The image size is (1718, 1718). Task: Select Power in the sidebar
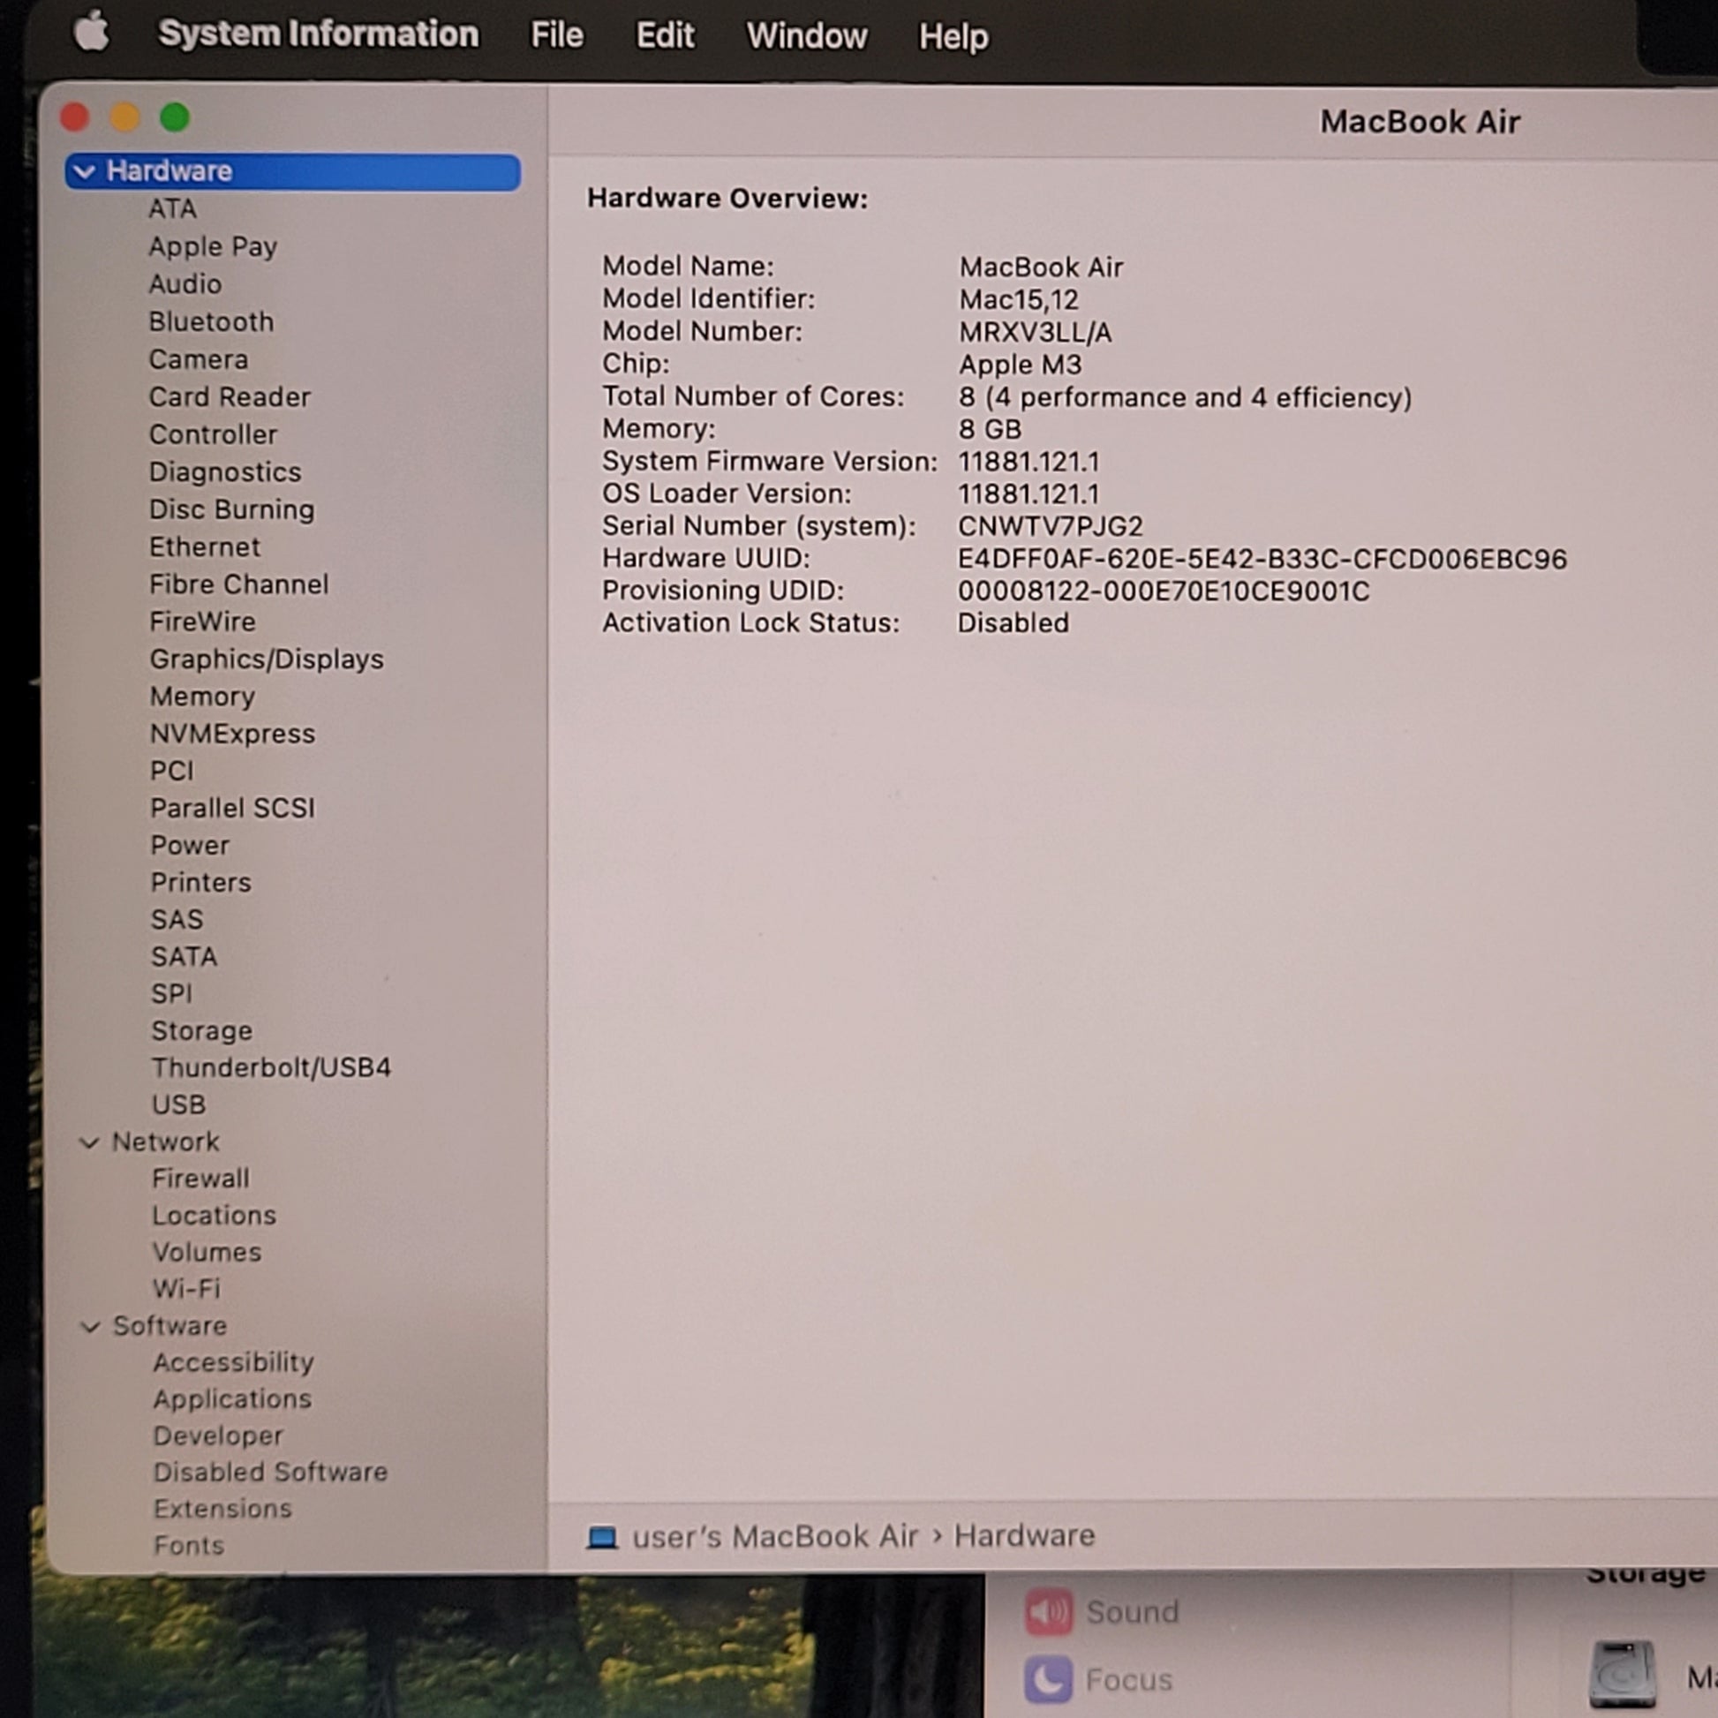pos(191,845)
